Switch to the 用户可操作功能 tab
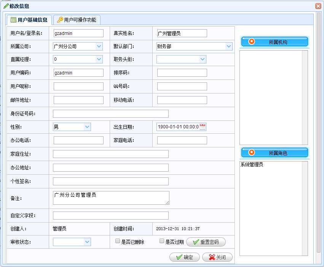This screenshot has width=324, height=267. [x=77, y=20]
